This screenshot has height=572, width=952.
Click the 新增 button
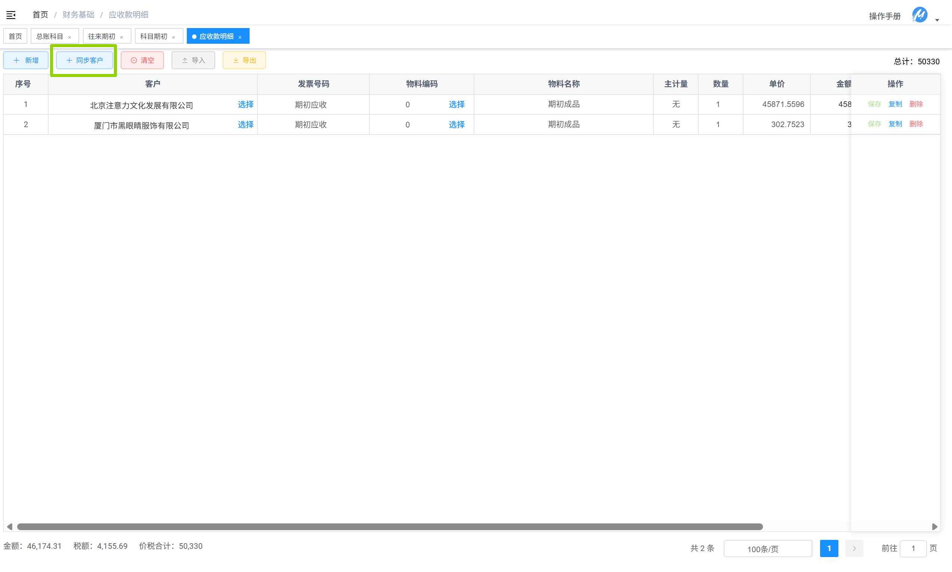[26, 60]
